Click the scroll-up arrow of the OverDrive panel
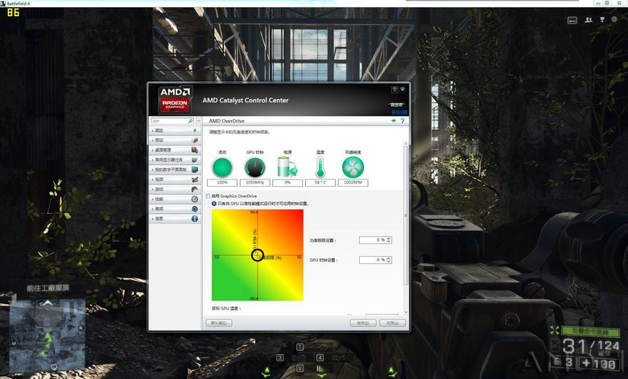 click(406, 143)
